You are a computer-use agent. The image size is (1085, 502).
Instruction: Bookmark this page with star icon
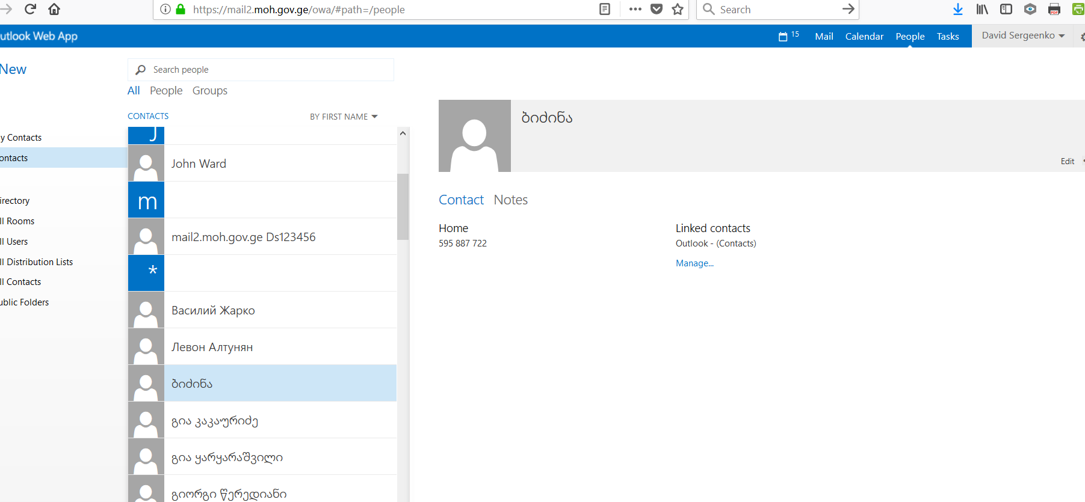point(678,9)
